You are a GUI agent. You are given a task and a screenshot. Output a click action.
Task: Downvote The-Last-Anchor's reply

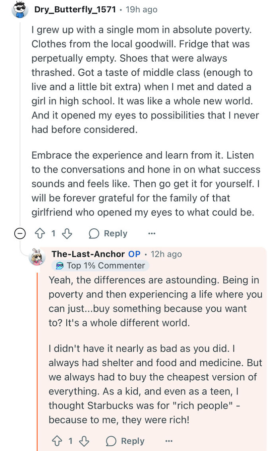[83, 441]
